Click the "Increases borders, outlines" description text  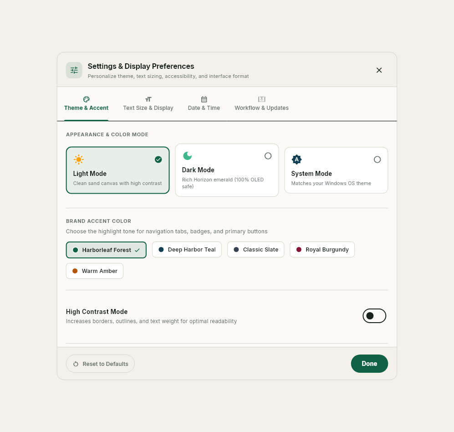tap(152, 321)
